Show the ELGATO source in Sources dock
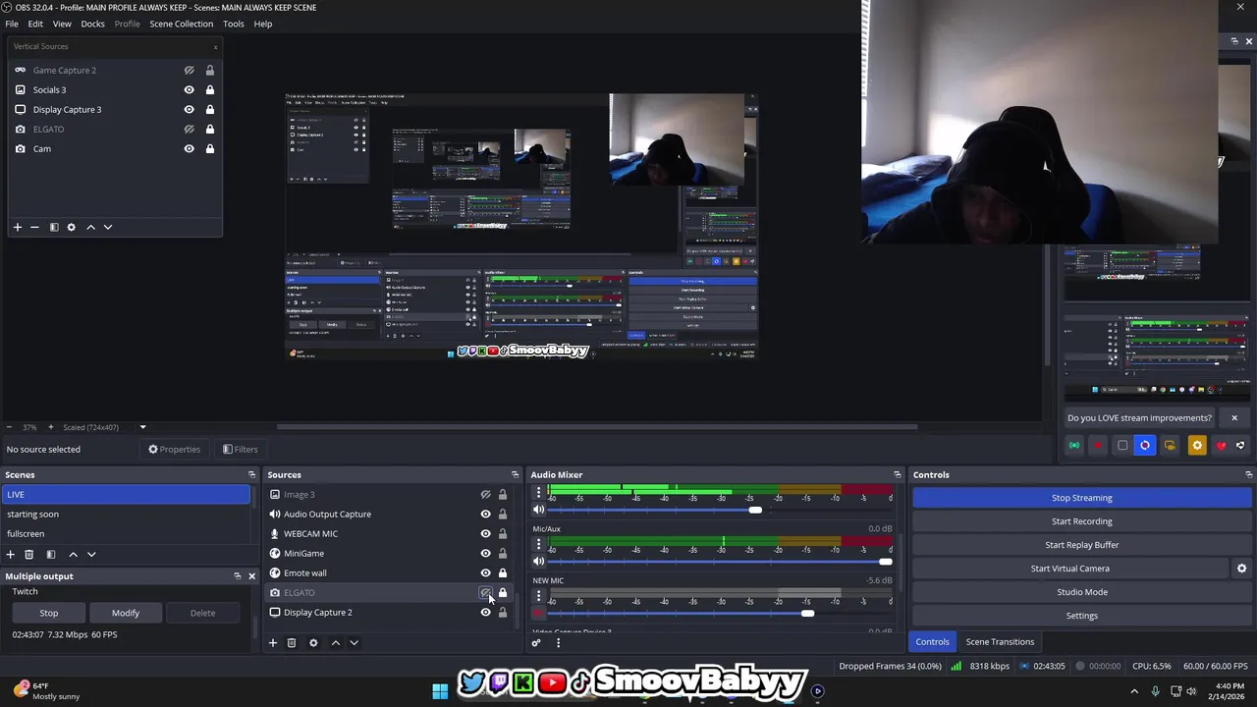1257x707 pixels. (485, 592)
